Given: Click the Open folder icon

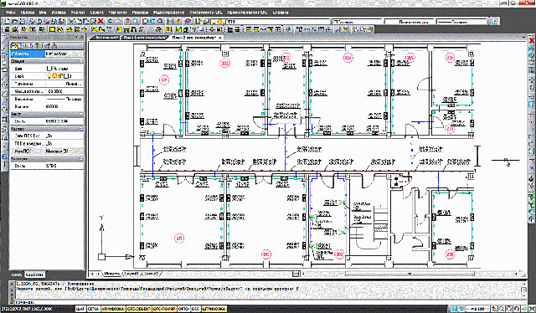Looking at the screenshot, I should click(x=15, y=21).
